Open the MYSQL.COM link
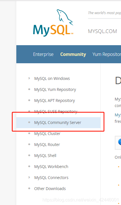121x205 pixels. point(102,31)
